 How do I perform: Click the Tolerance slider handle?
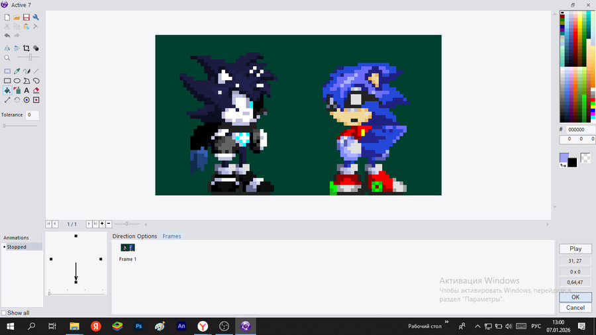point(5,126)
